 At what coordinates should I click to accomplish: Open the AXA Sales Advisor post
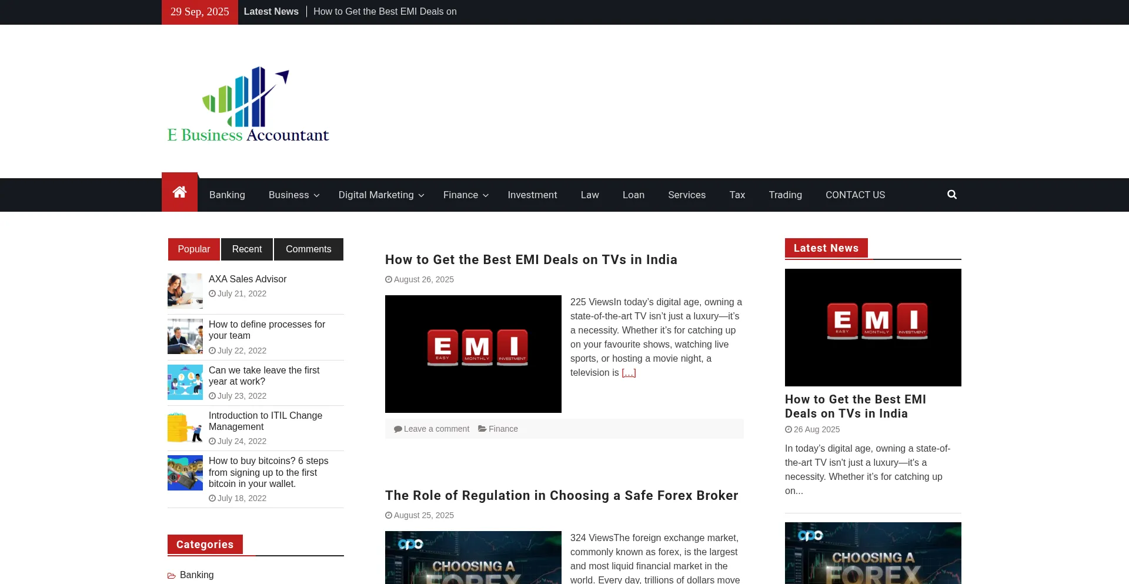tap(248, 279)
